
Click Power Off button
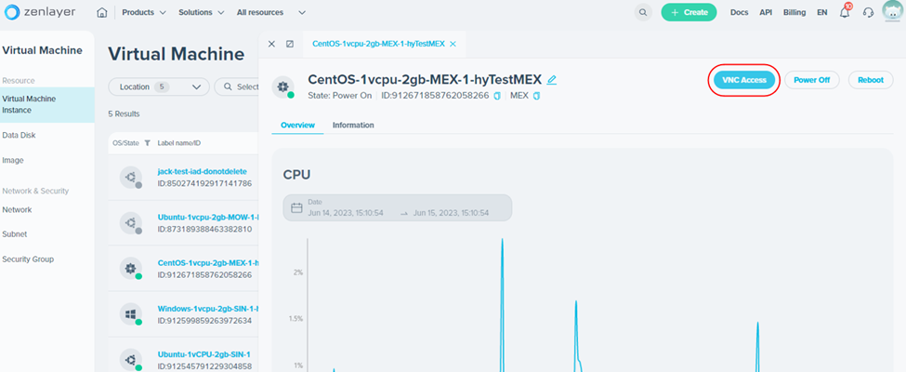pos(812,80)
